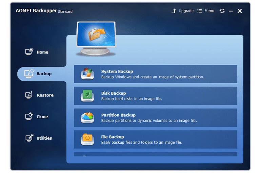
Task: Choose the File Backup title
Action: 113,137
